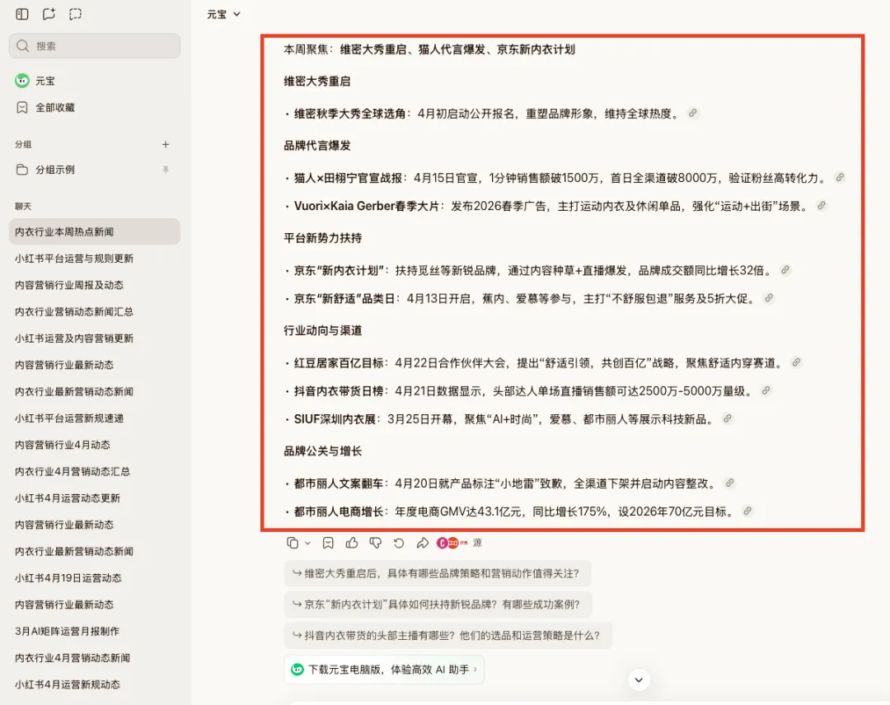Screen dimensions: 890x705
Task: Bookmark this response
Action: pos(328,543)
